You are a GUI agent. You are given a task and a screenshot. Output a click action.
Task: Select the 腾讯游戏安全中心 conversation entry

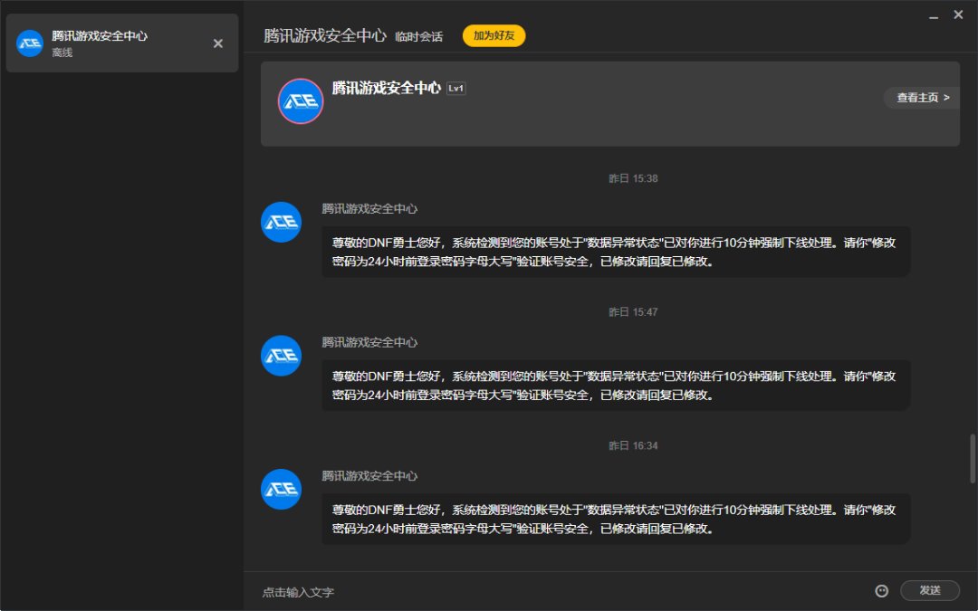click(122, 43)
